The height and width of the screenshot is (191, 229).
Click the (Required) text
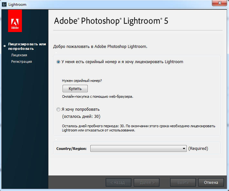tap(198, 149)
